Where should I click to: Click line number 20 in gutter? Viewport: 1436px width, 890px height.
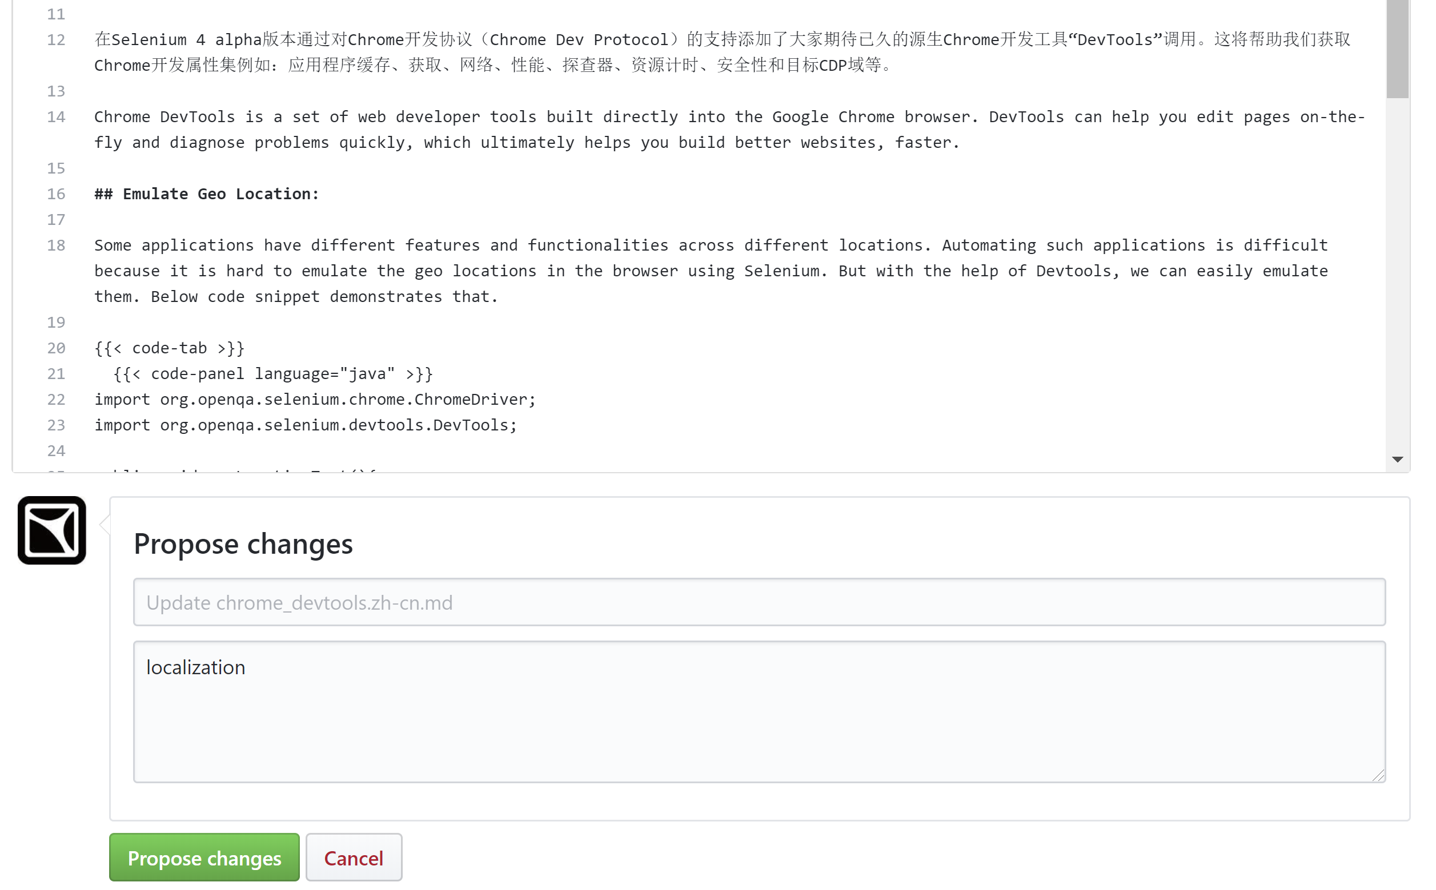[x=56, y=348]
